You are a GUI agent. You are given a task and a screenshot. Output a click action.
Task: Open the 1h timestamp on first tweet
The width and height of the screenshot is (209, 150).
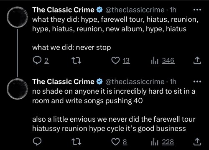173,10
